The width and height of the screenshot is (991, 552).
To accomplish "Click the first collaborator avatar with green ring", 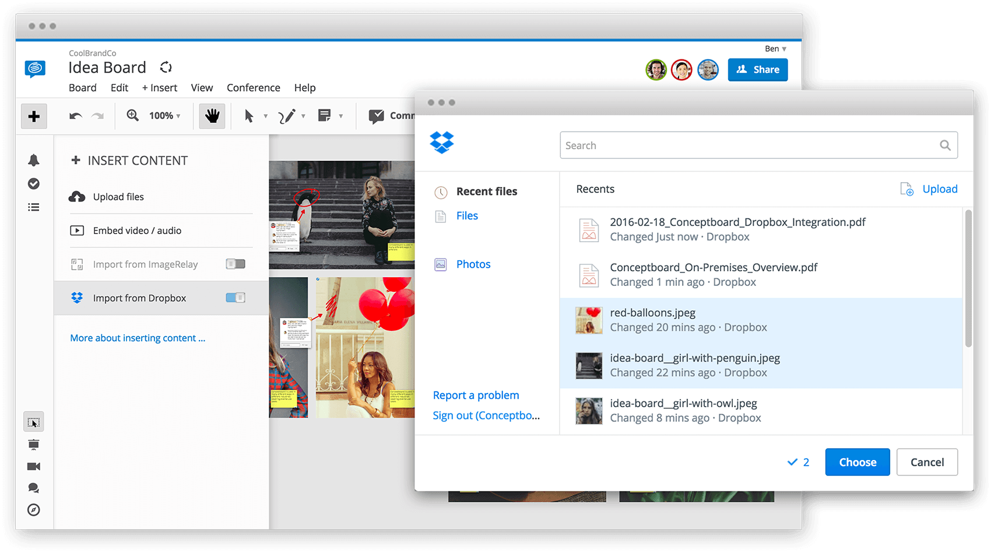I will click(656, 70).
